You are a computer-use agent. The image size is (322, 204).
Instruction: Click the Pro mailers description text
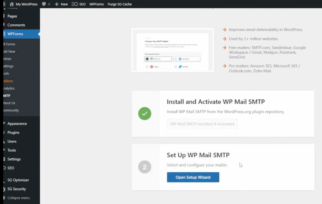(264, 69)
